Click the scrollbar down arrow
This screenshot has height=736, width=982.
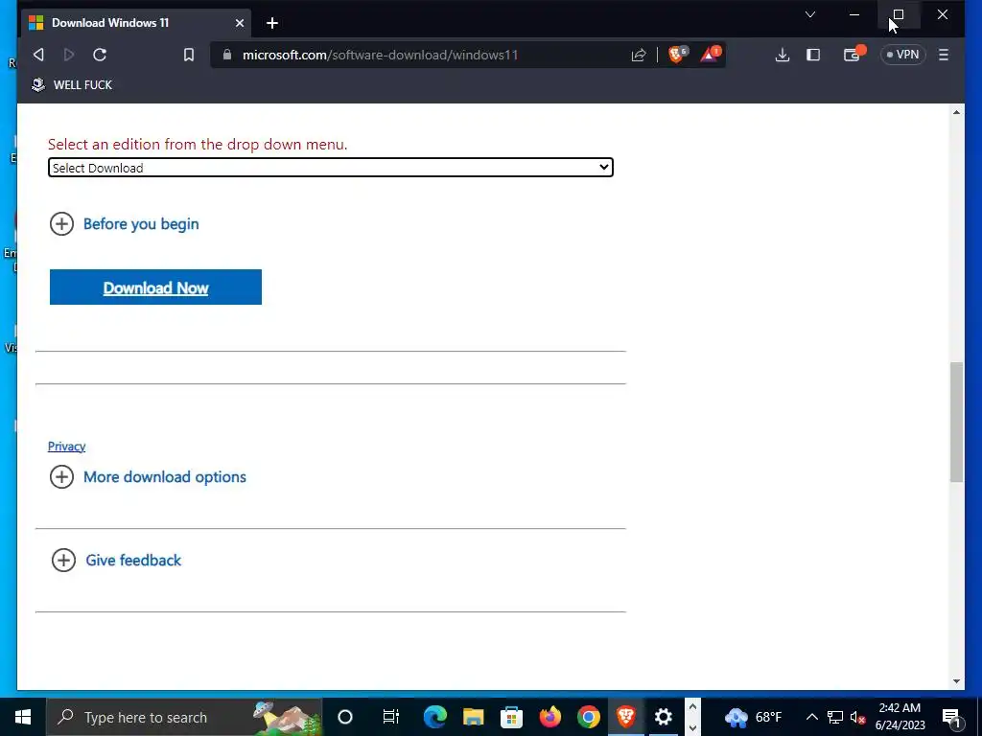[956, 681]
